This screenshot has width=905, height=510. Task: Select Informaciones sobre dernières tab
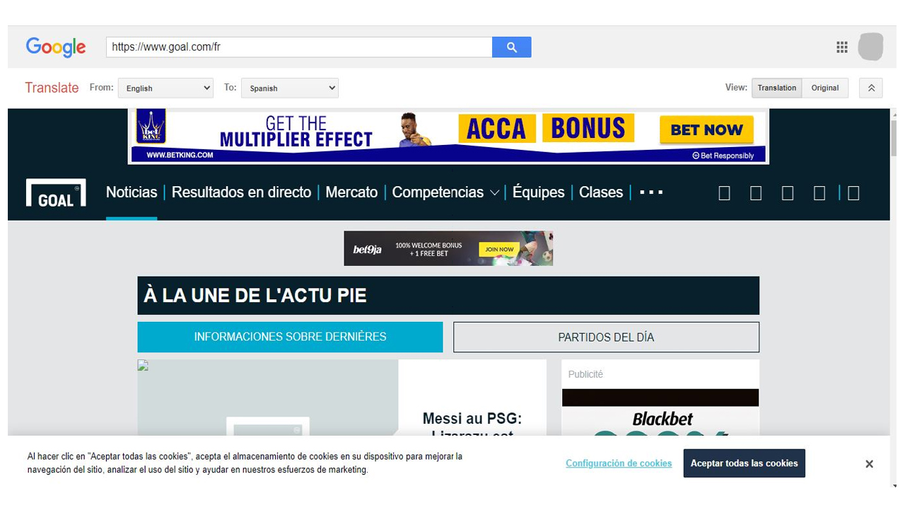click(x=290, y=337)
